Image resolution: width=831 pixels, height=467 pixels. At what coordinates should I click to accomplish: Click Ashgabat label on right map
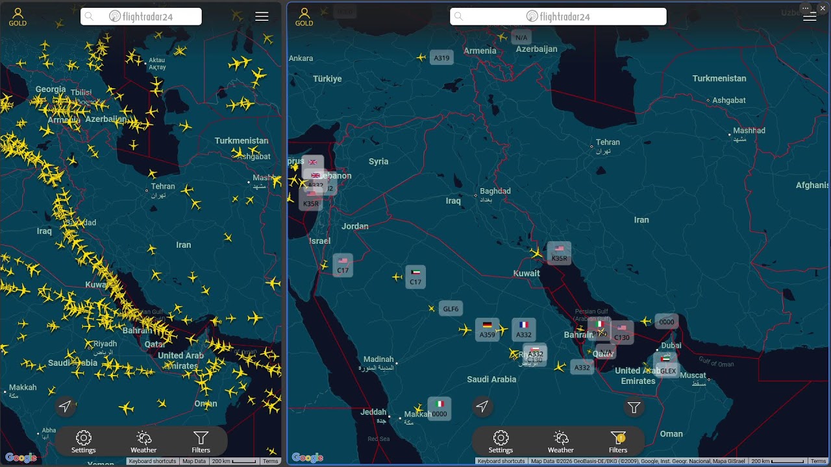point(729,101)
